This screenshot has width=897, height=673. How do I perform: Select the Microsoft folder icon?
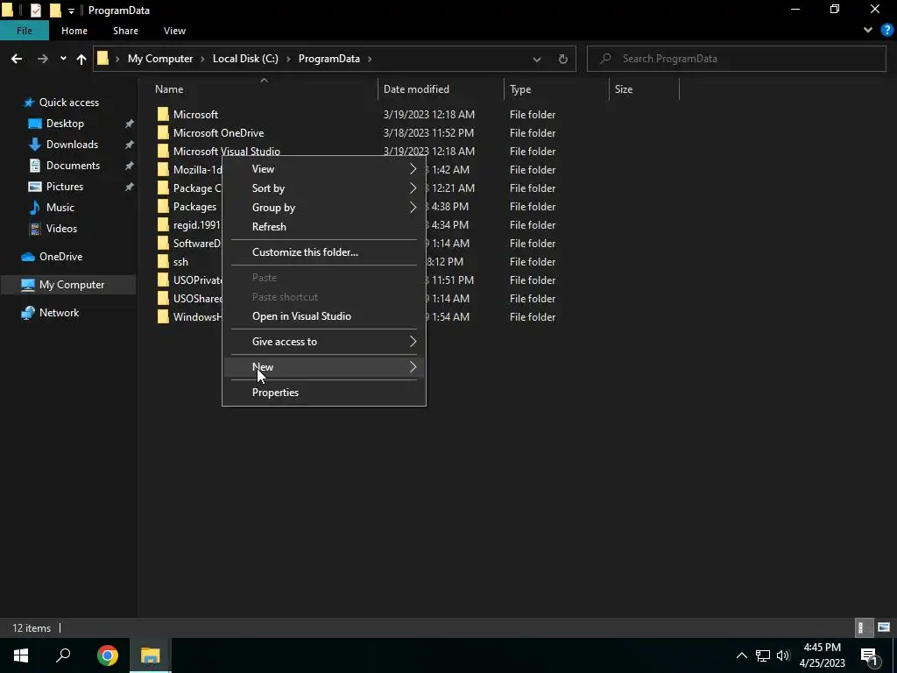tap(163, 115)
